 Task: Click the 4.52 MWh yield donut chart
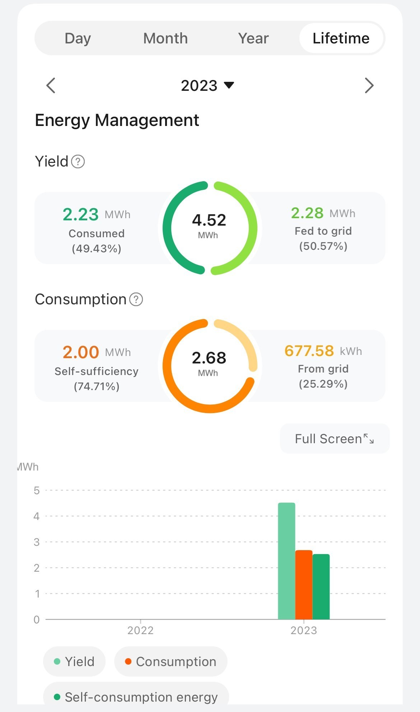[x=210, y=228]
